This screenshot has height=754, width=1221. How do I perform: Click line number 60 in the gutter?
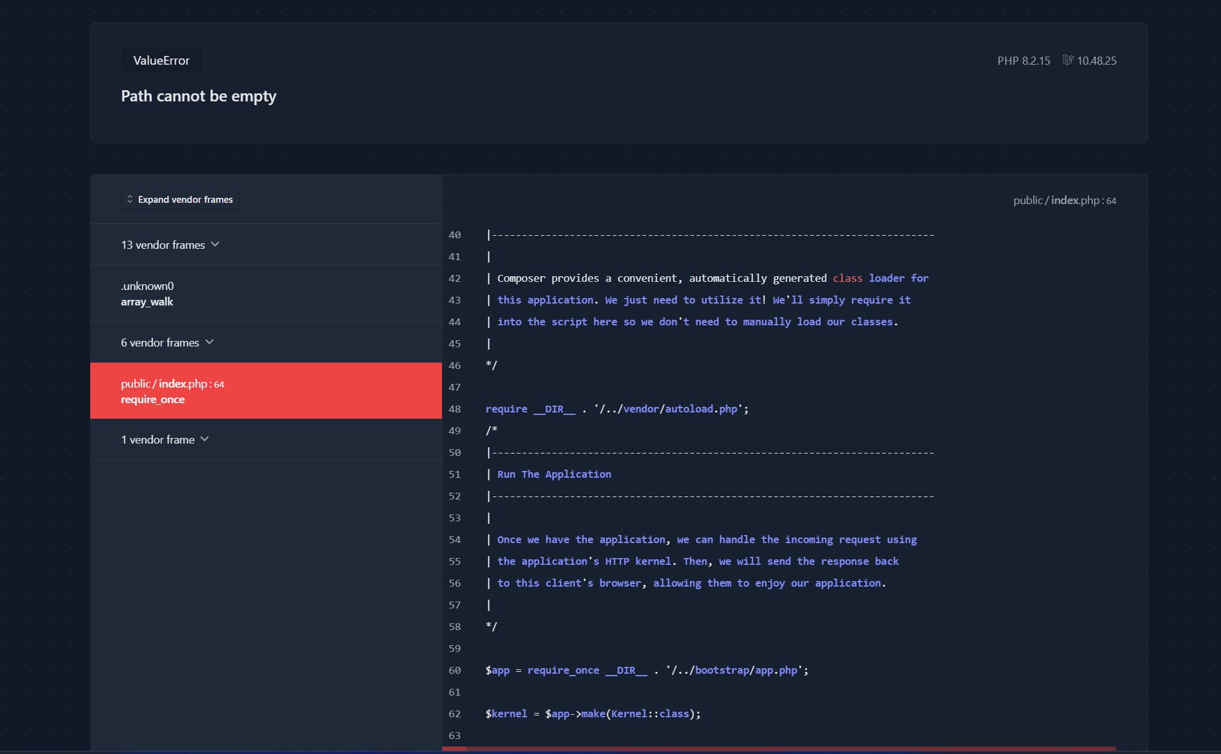point(455,670)
